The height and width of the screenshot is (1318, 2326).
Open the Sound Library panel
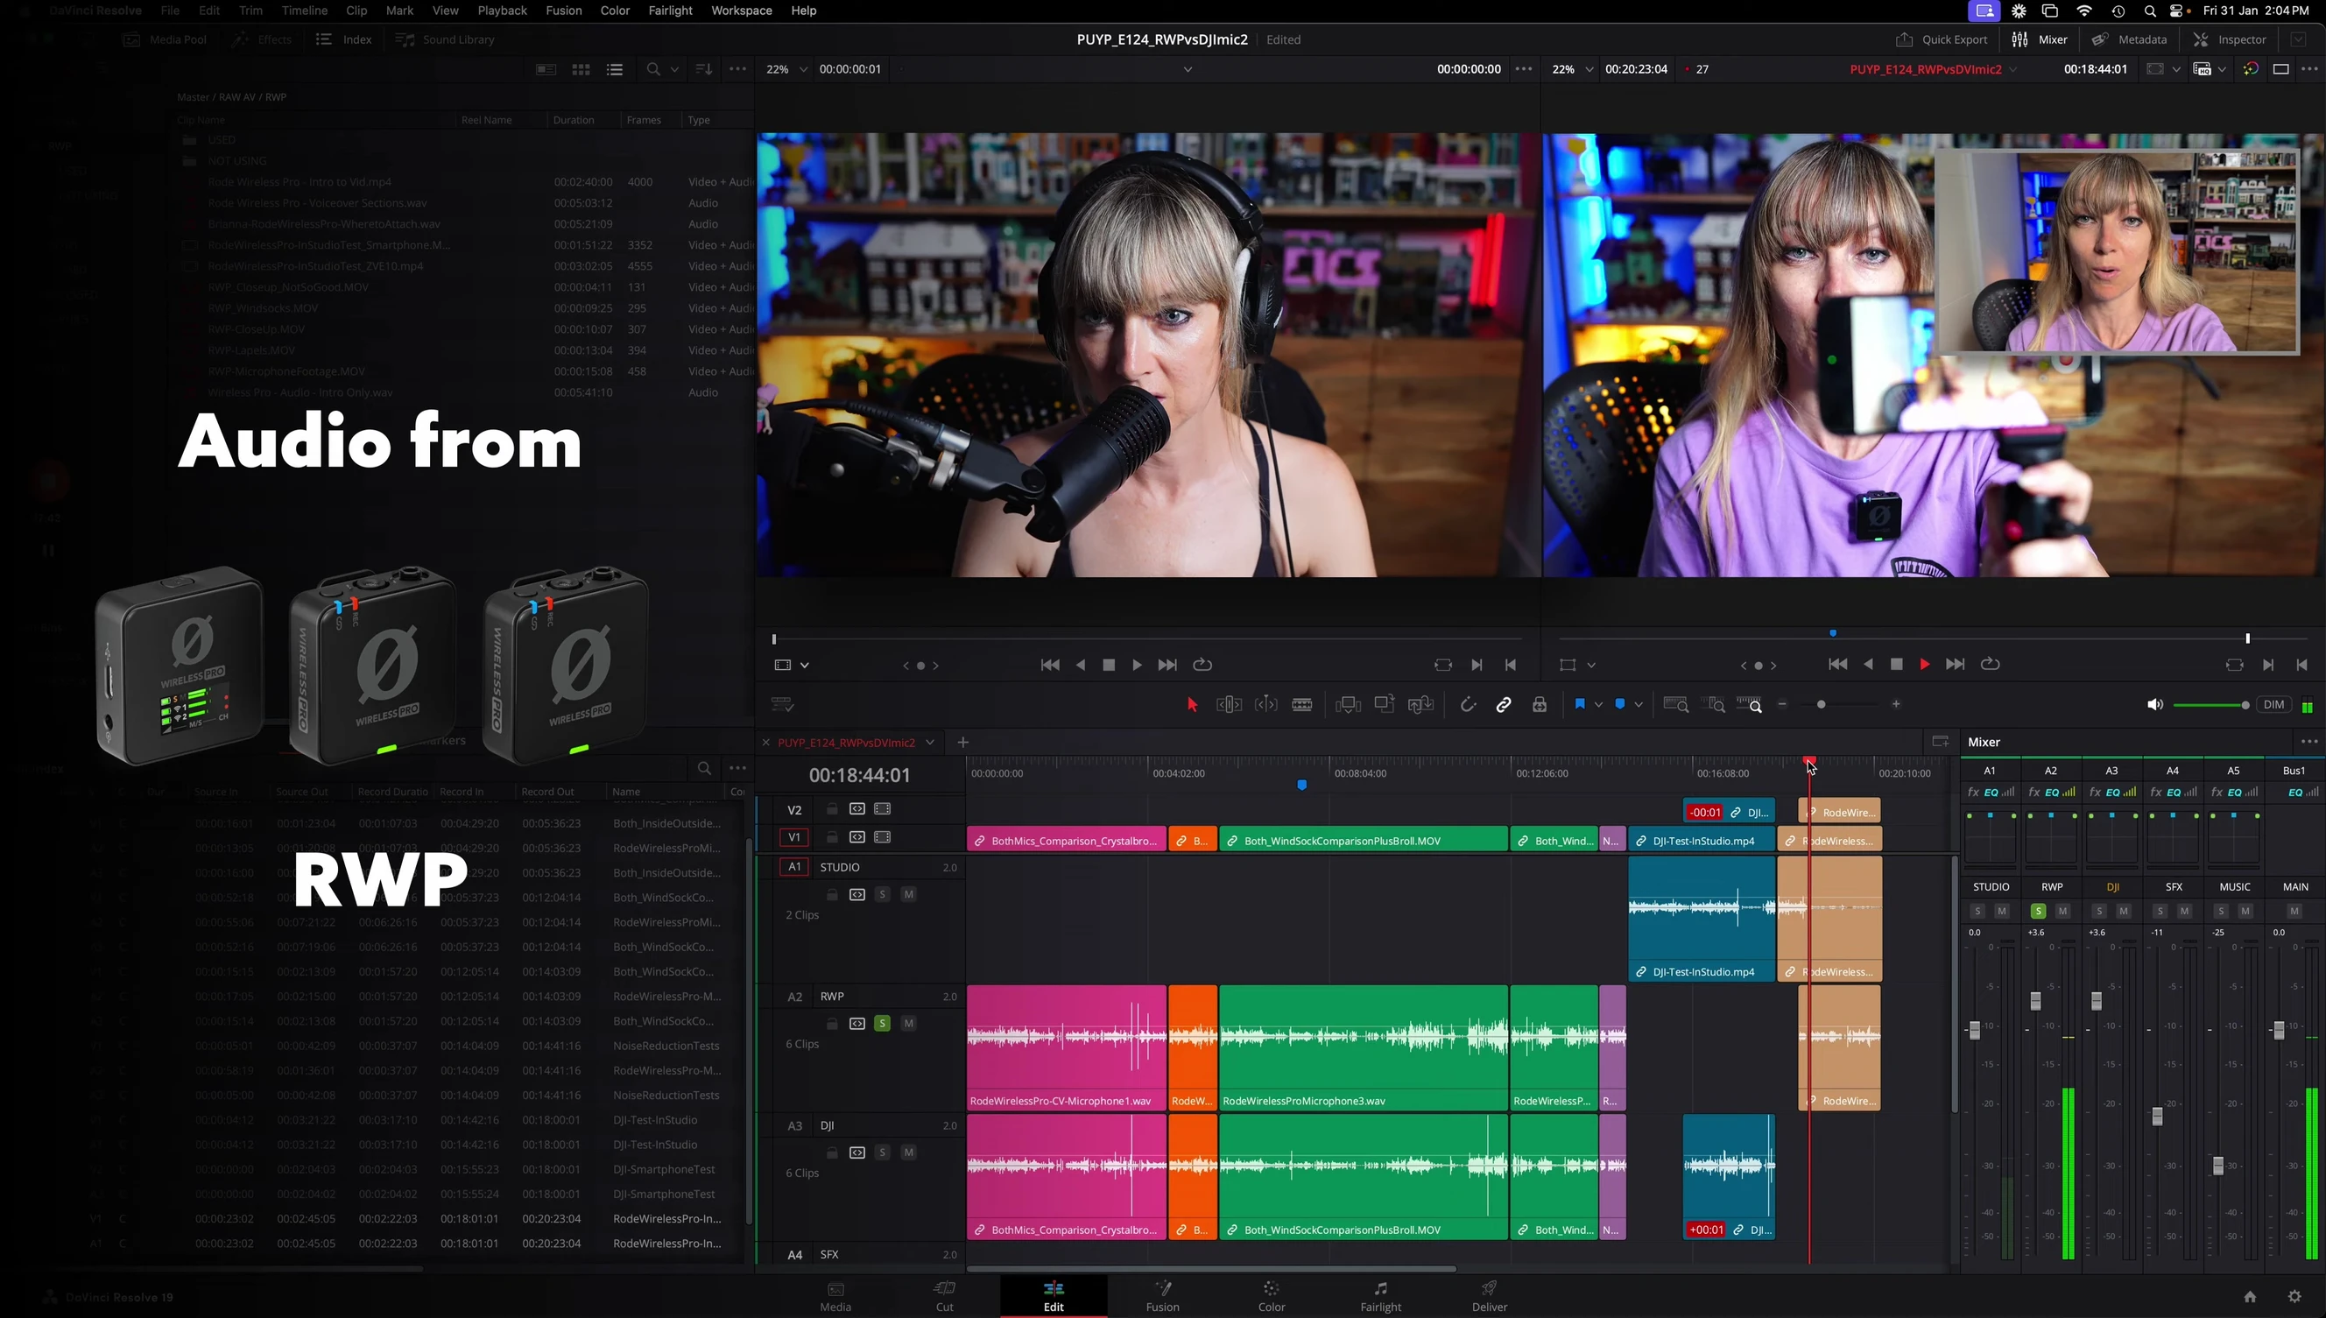445,39
